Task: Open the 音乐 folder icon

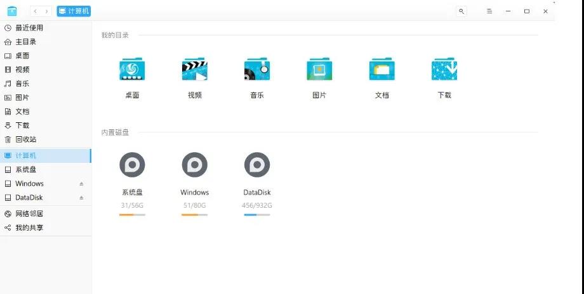Action: [x=256, y=69]
